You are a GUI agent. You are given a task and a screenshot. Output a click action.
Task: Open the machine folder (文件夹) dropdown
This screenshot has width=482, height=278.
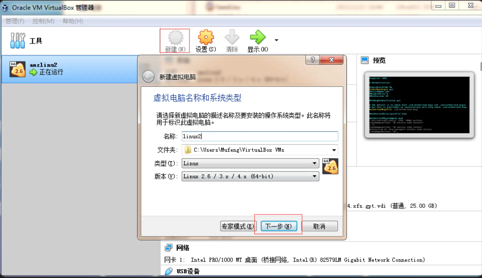[334, 150]
